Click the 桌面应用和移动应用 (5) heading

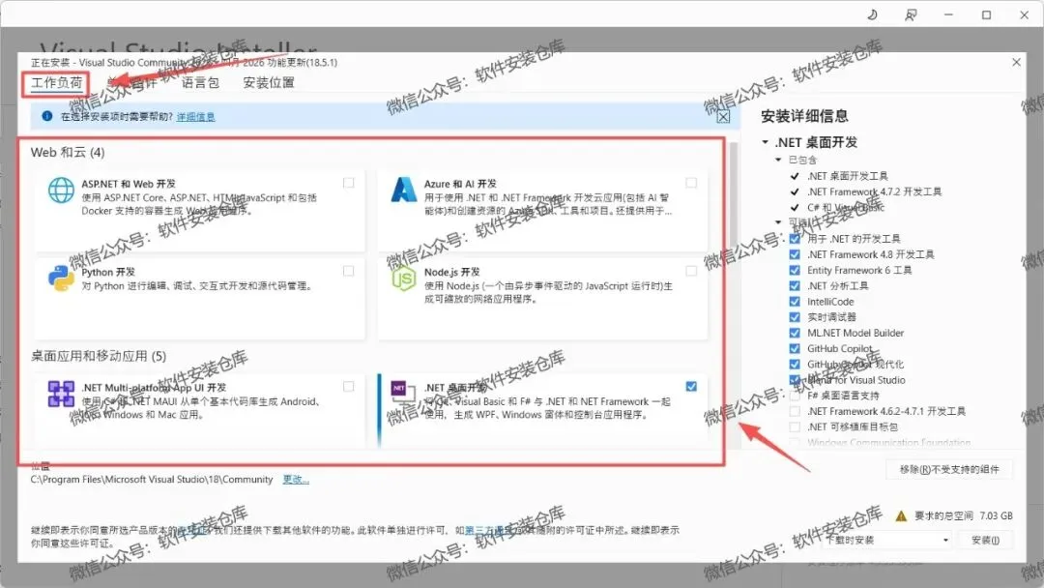(x=99, y=356)
